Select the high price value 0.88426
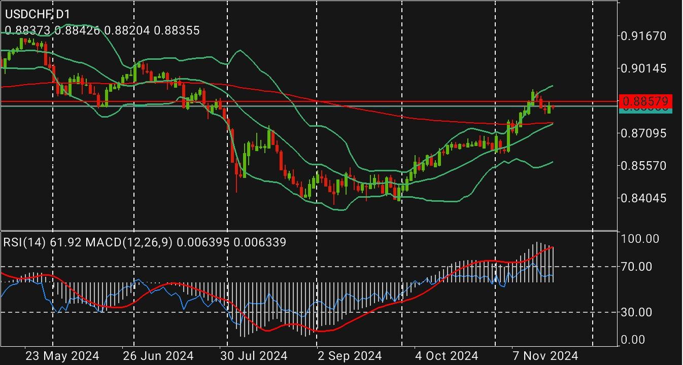The width and height of the screenshot is (683, 365). [x=77, y=30]
